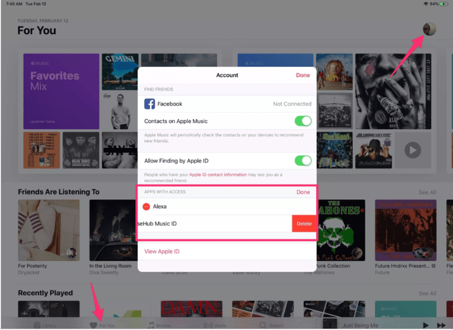The height and width of the screenshot is (330, 453).
Task: Open Gemini album cover
Action: point(120,72)
